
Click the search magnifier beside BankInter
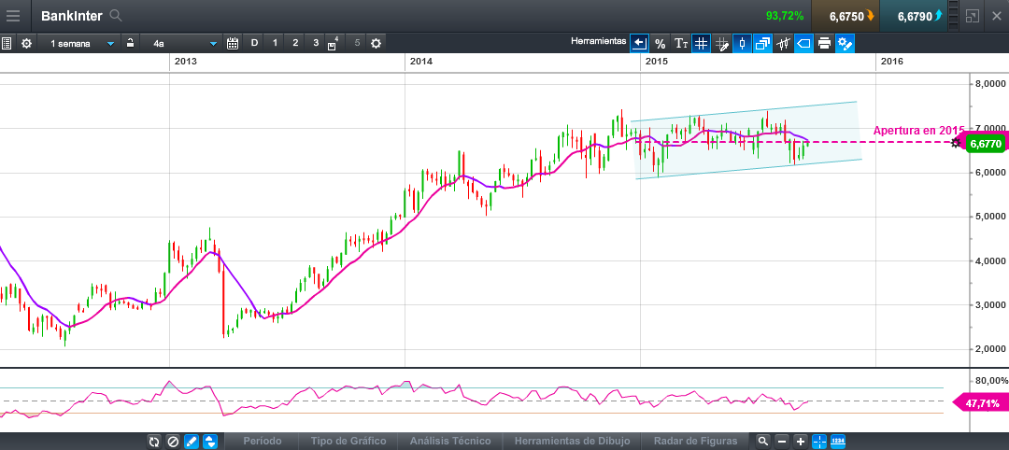115,16
